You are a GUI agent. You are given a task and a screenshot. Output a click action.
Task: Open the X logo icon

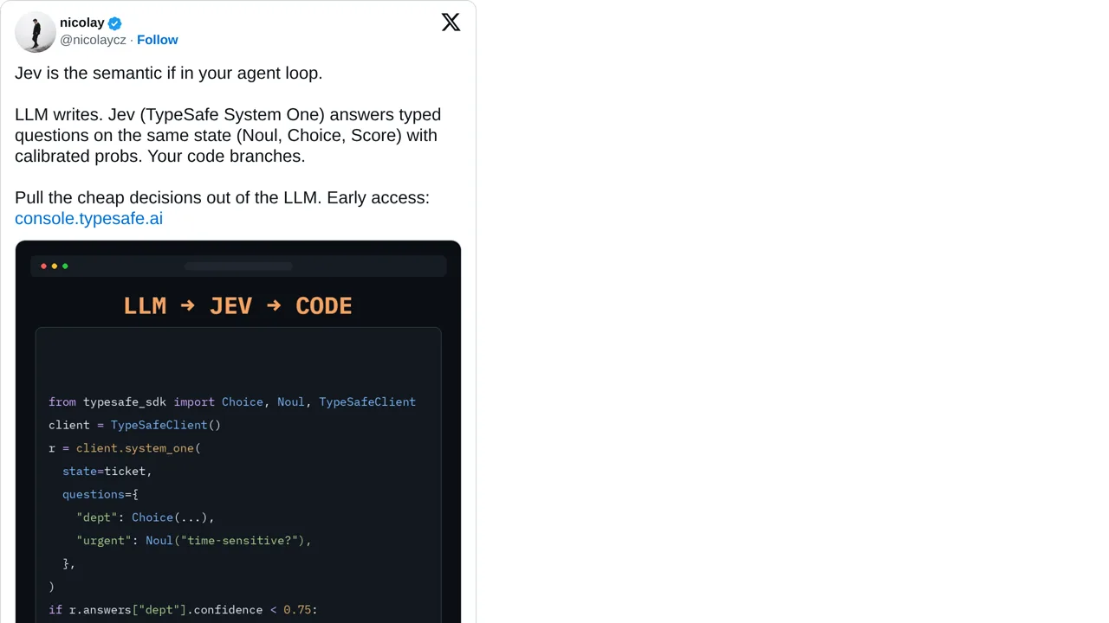pos(451,22)
